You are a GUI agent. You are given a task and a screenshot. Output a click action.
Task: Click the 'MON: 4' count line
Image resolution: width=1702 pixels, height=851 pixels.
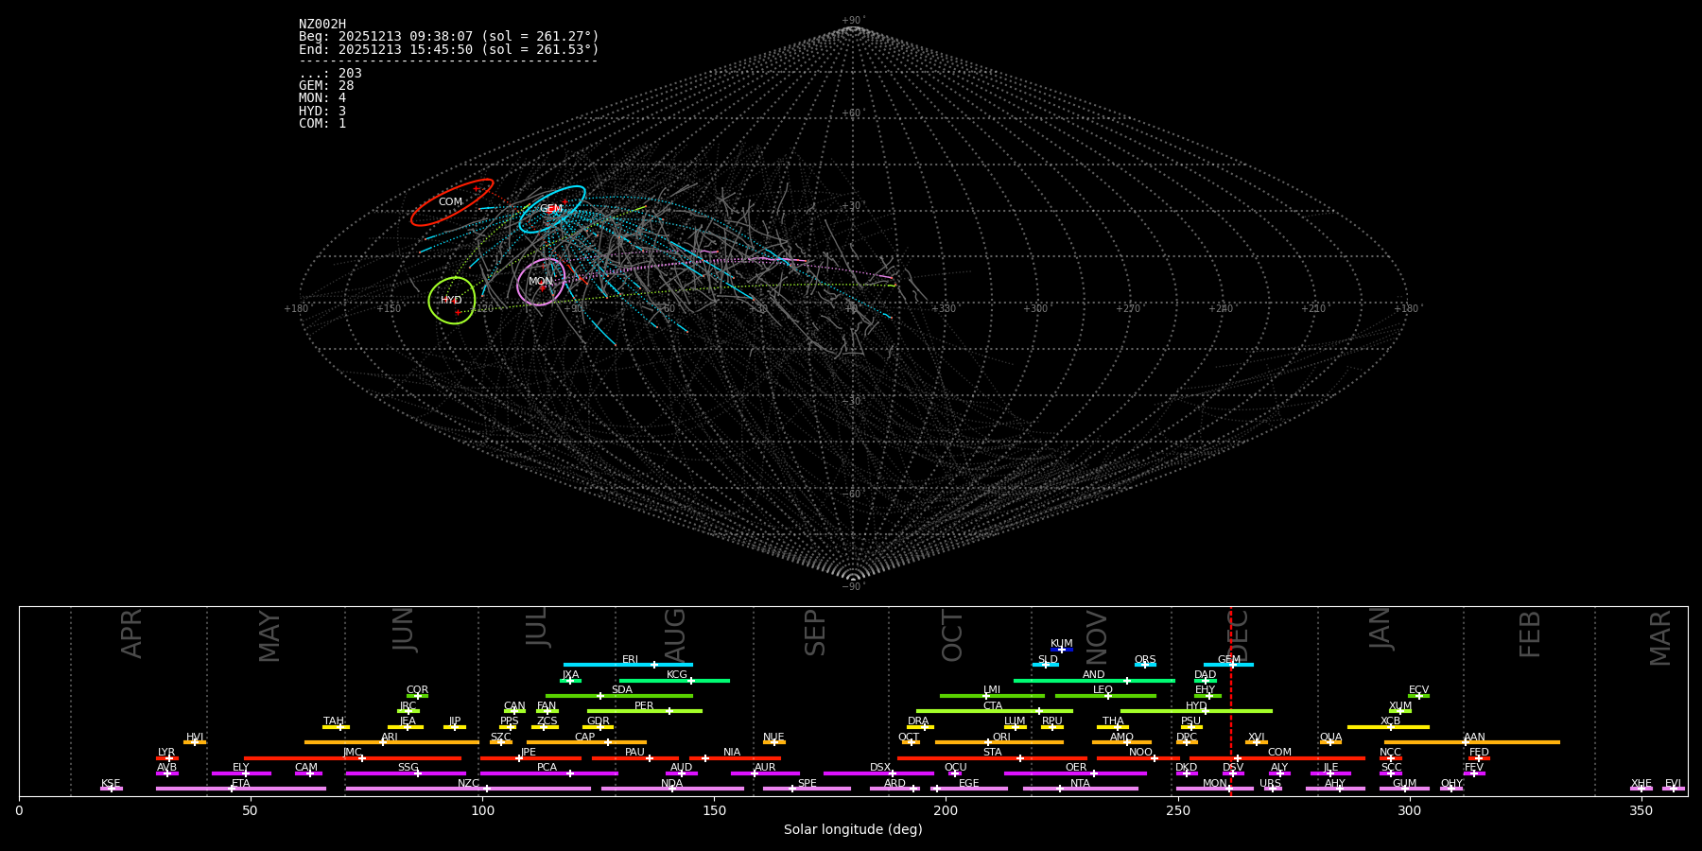tap(322, 98)
